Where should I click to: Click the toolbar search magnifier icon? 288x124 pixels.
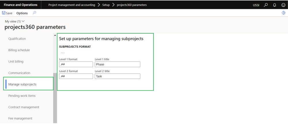coord(35,13)
